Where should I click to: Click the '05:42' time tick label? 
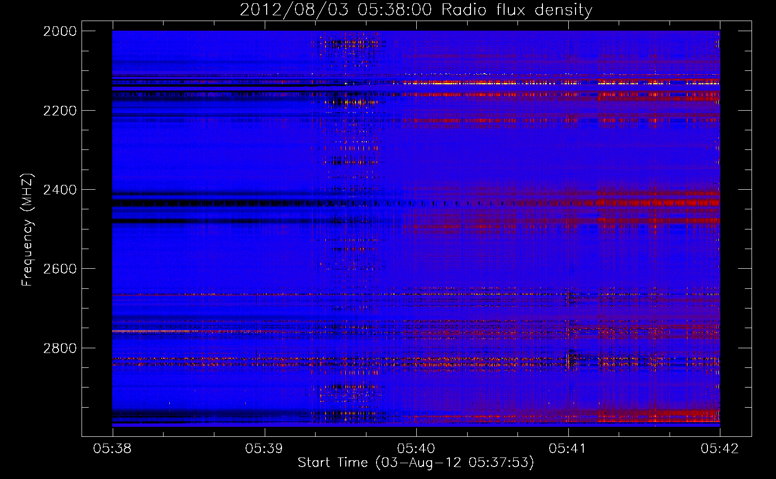point(720,449)
